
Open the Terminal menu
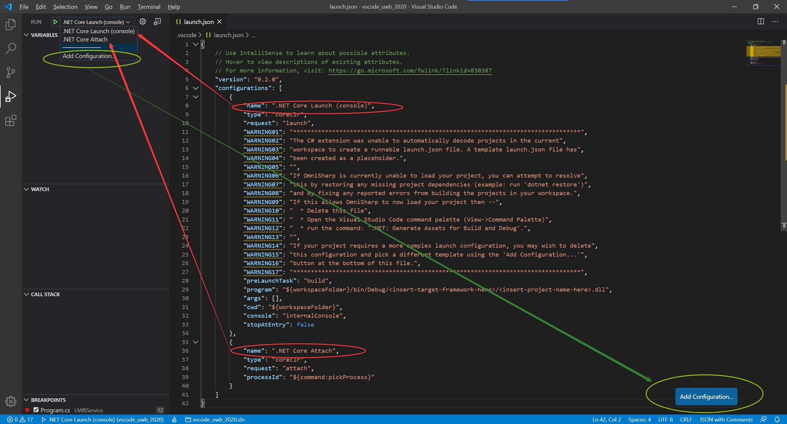(x=148, y=7)
